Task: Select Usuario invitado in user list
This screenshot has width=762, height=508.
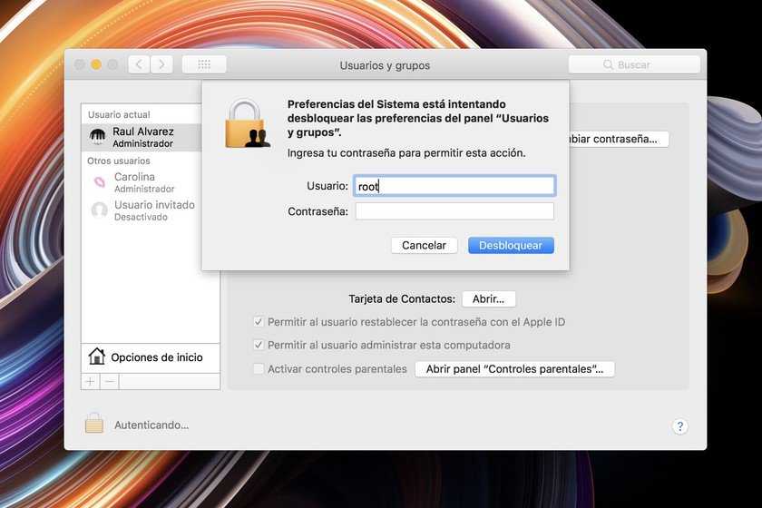Action: [141, 210]
